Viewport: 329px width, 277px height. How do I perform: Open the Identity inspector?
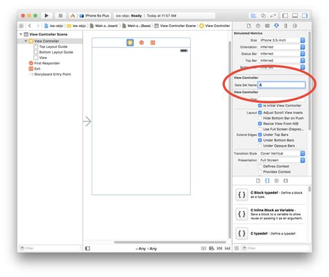(267, 26)
